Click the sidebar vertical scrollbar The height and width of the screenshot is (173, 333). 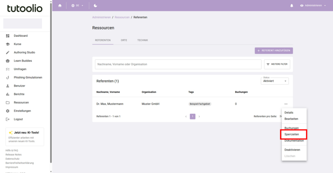coord(51,83)
